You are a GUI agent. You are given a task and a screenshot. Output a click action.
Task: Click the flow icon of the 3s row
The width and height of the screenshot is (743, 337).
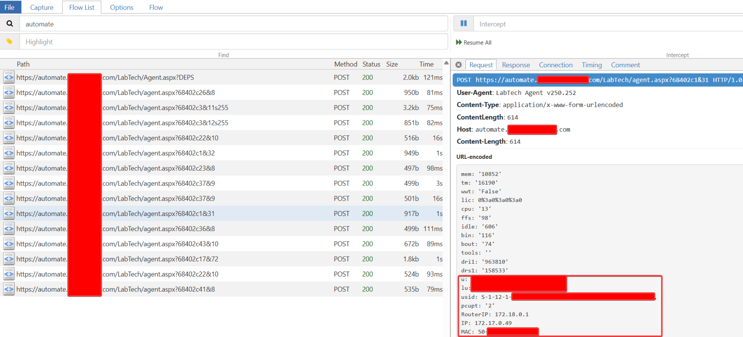click(x=9, y=183)
